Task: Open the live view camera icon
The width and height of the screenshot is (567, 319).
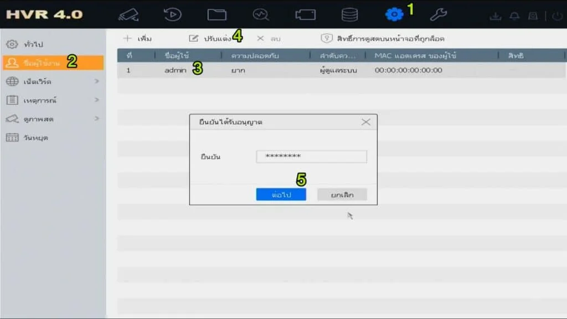Action: (128, 15)
